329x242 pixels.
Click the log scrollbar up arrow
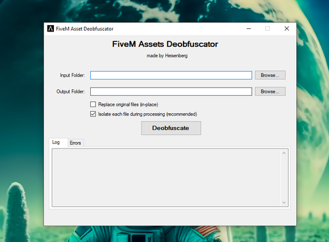point(284,153)
